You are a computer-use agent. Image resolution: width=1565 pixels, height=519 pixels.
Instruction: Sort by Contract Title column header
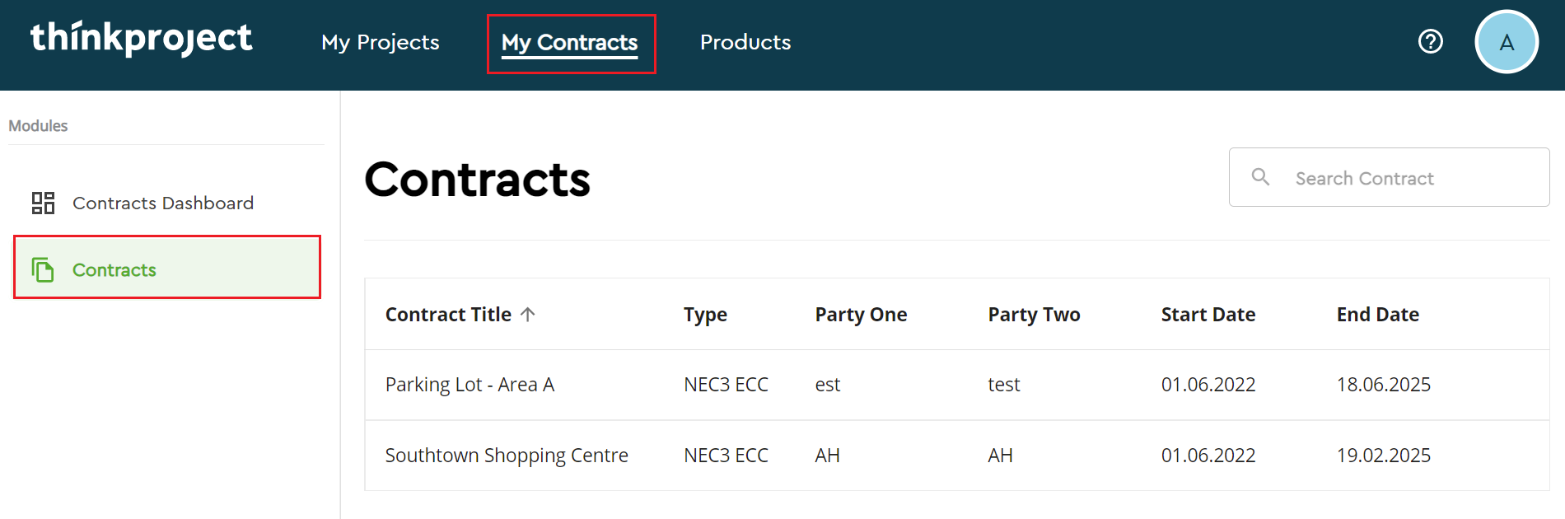pos(448,315)
